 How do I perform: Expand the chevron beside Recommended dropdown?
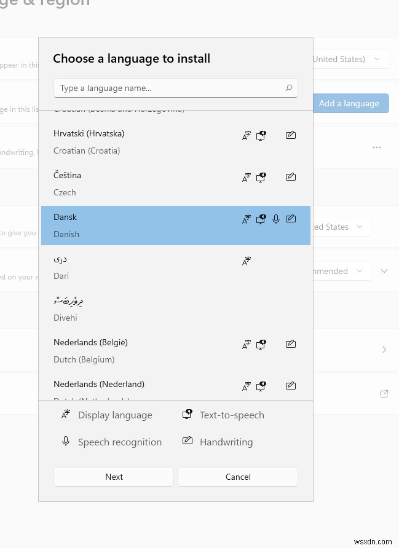pyautogui.click(x=384, y=271)
